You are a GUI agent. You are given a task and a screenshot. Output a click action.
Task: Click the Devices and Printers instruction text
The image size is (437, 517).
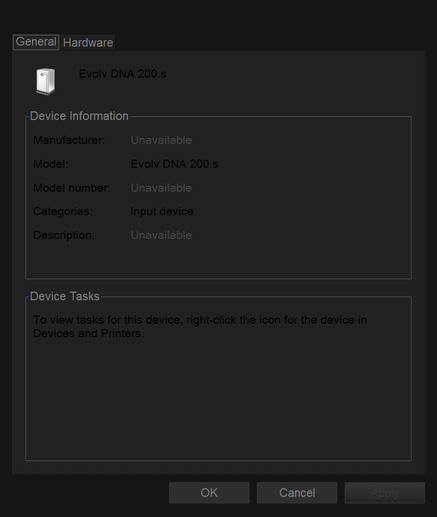[x=200, y=326]
